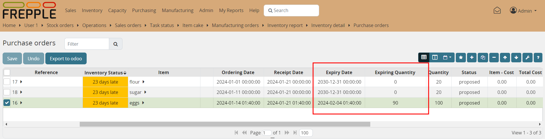Expand the arrow next to reference 17
Image resolution: width=545 pixels, height=139 pixels.
(21, 82)
